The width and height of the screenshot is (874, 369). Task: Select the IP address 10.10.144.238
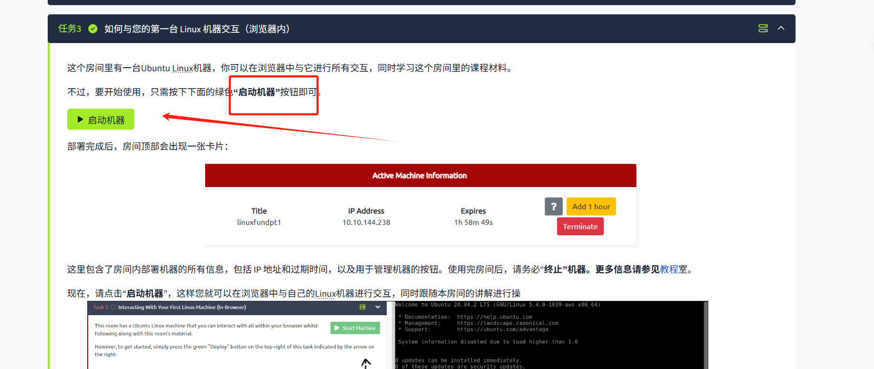[x=366, y=222]
